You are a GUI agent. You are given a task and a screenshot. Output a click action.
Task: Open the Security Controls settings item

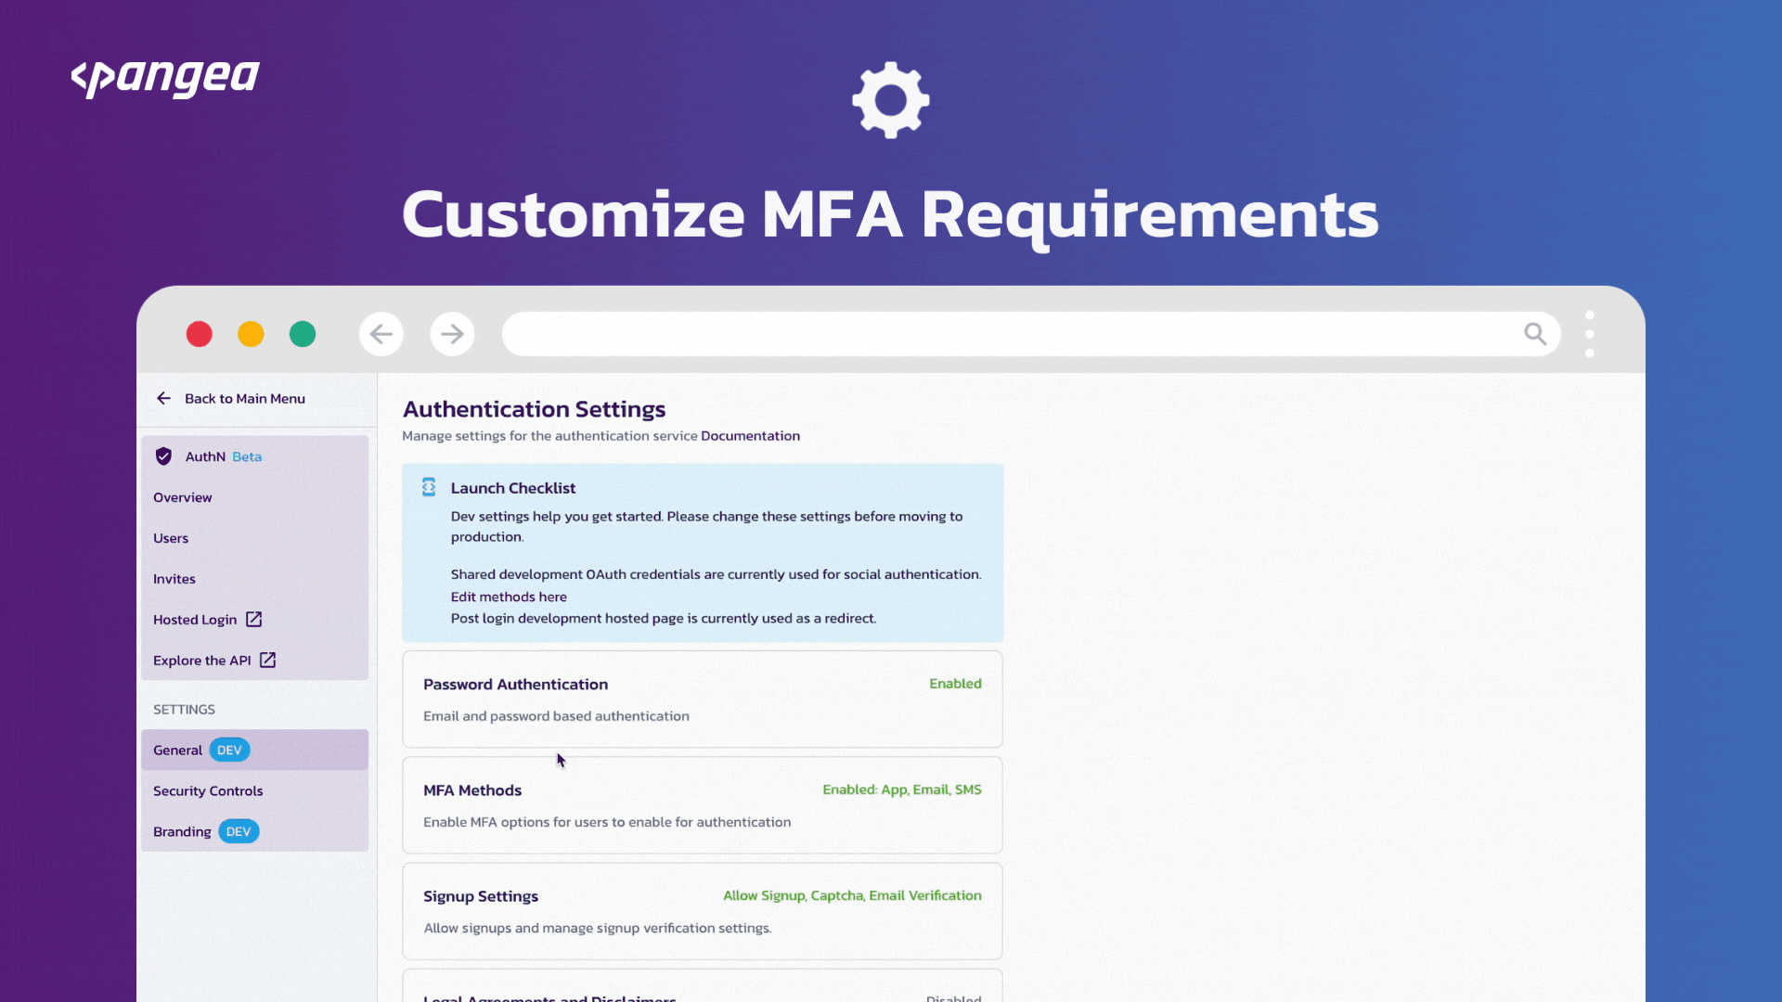click(x=254, y=790)
